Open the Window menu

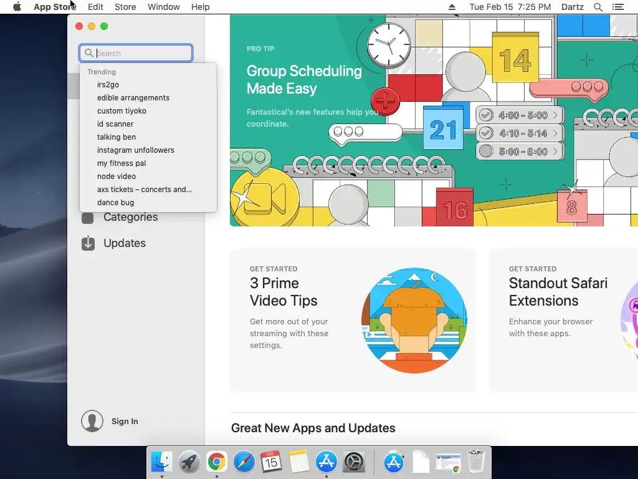164,7
